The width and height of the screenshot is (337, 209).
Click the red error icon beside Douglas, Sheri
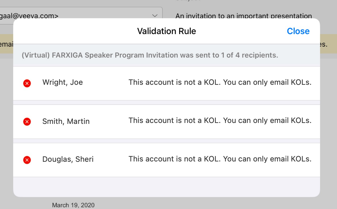coord(27,160)
